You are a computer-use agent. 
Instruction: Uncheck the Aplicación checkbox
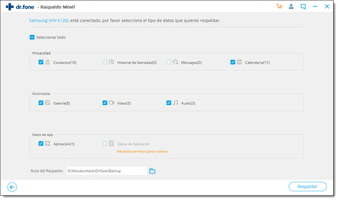point(41,143)
